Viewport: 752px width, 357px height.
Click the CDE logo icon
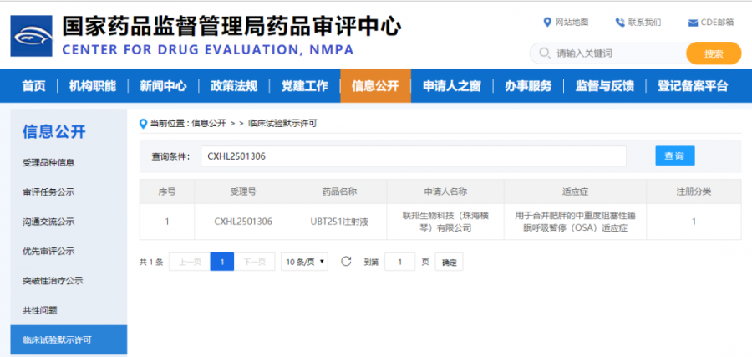33,37
